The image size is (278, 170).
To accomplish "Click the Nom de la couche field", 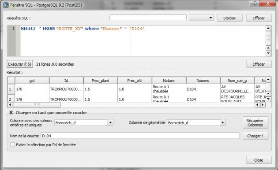I will click(x=140, y=136).
